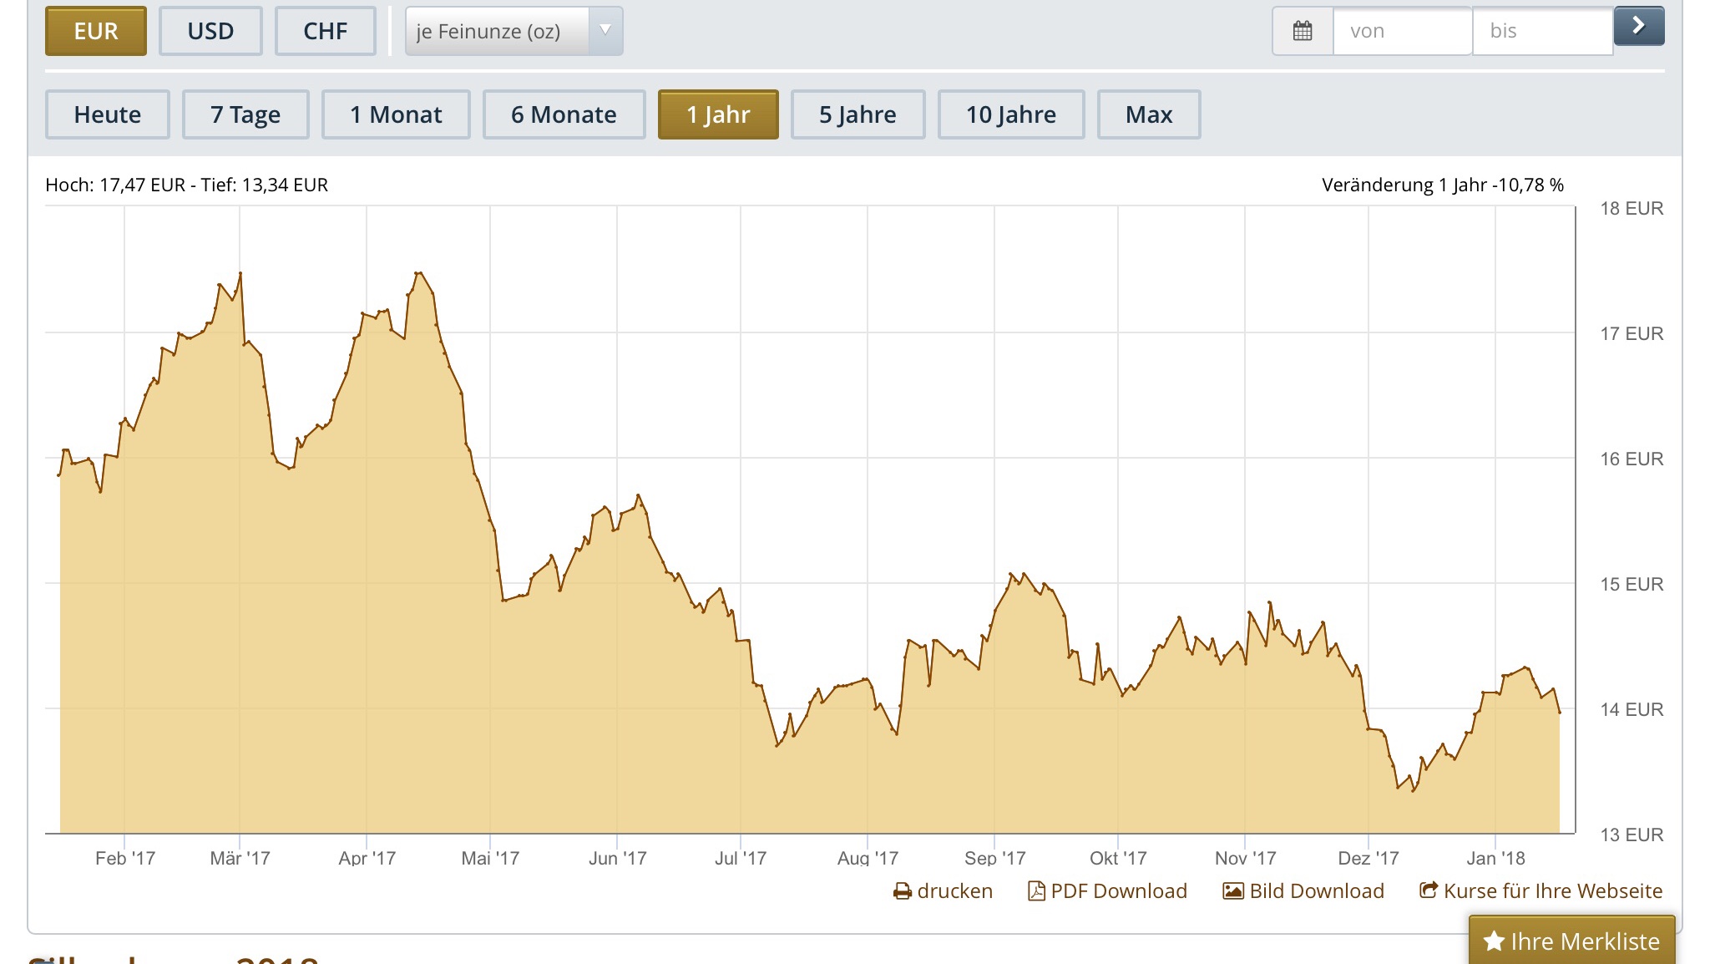Click the bis end date field
The width and height of the screenshot is (1710, 964).
(1541, 32)
